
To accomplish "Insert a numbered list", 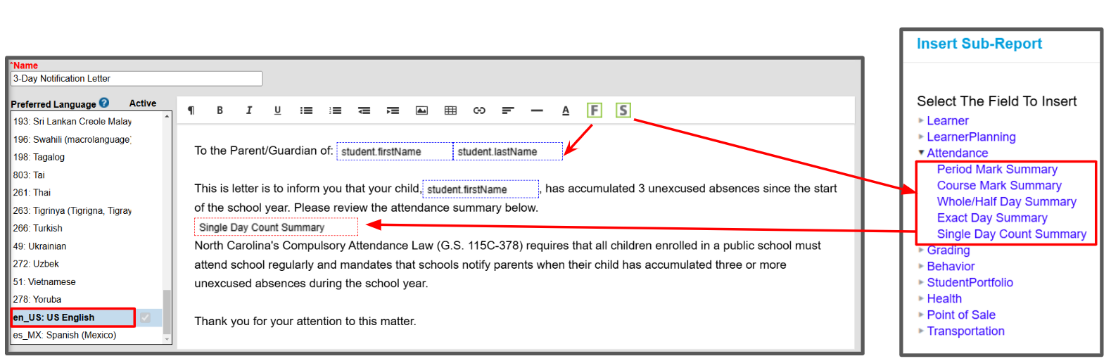I will click(x=335, y=110).
